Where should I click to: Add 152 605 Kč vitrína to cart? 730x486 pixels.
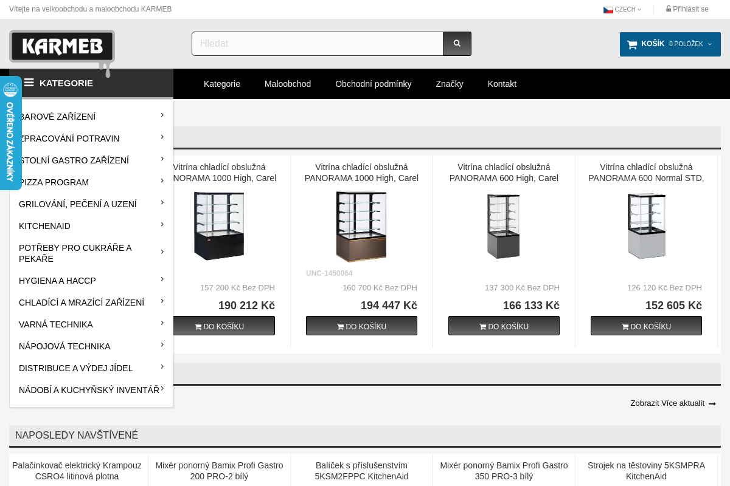[x=646, y=326]
